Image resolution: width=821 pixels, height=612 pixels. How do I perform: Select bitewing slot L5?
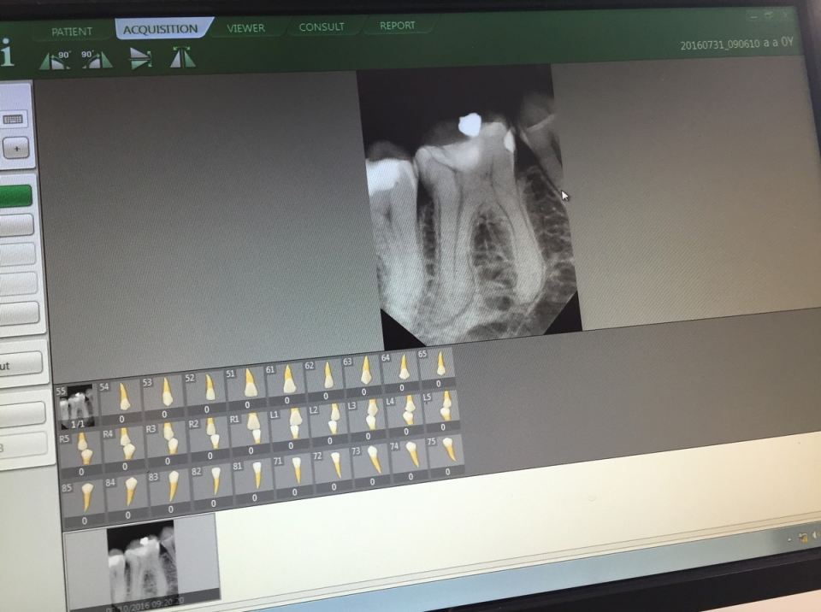point(441,411)
